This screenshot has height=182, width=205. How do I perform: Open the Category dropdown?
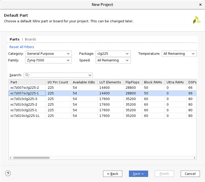coord(48,54)
